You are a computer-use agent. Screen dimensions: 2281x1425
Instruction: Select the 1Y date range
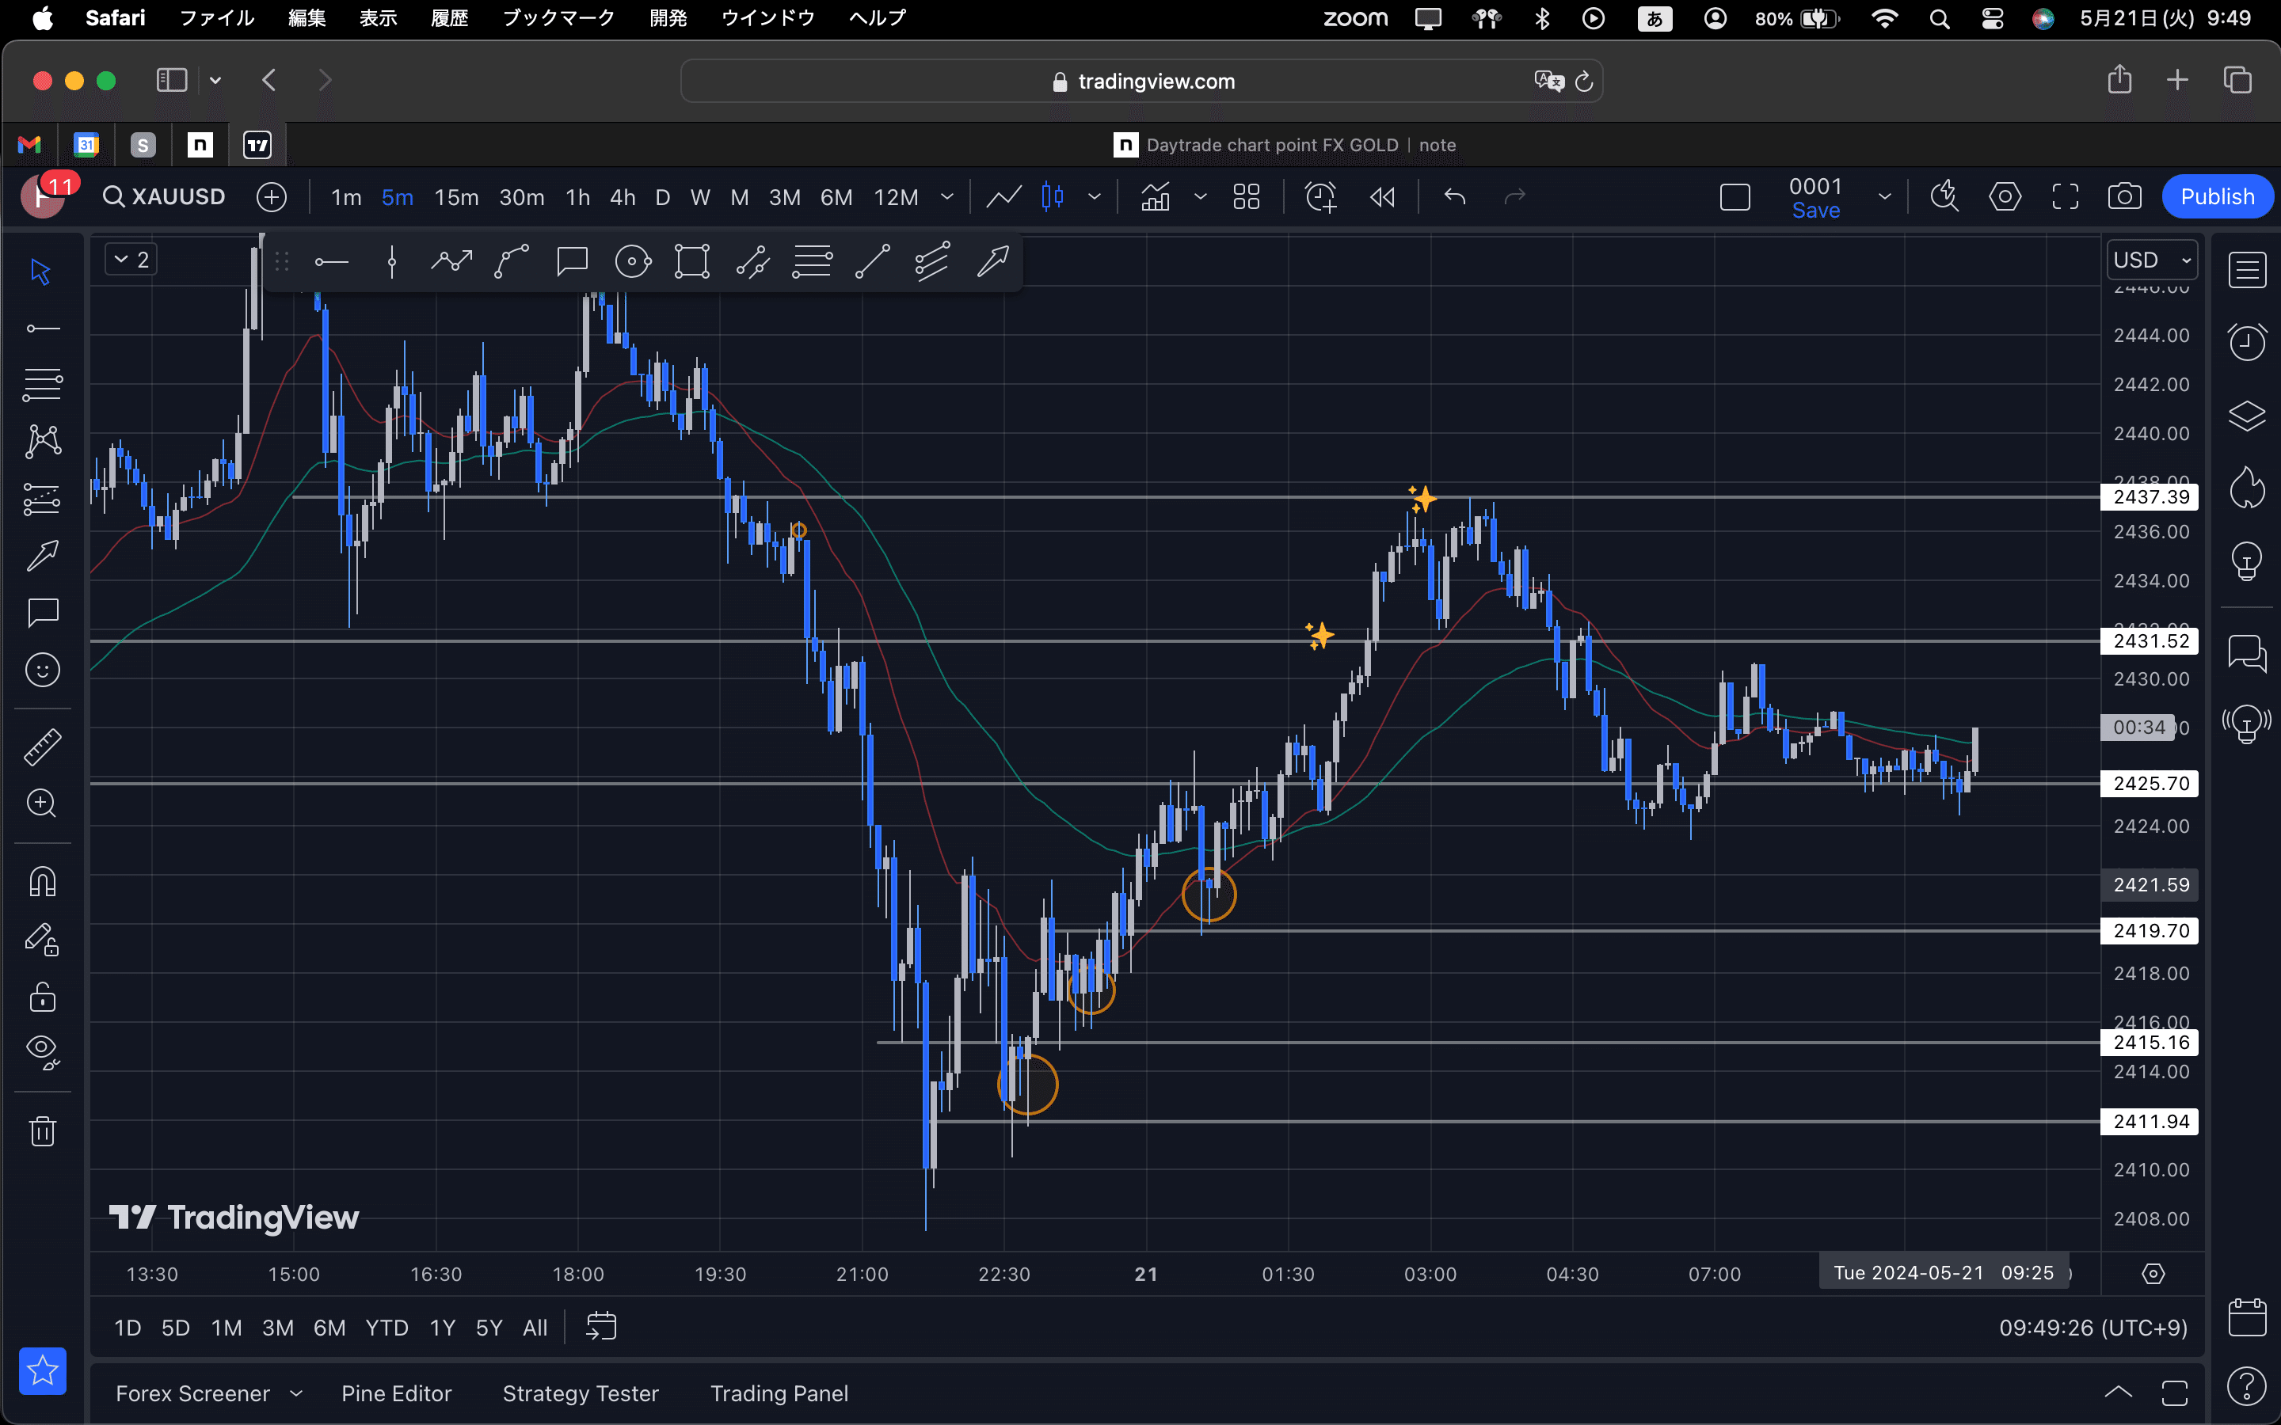click(x=441, y=1327)
